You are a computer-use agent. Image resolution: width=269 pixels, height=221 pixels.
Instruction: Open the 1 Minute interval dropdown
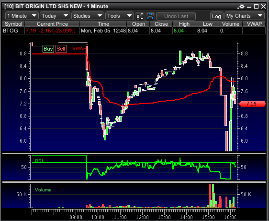22,16
